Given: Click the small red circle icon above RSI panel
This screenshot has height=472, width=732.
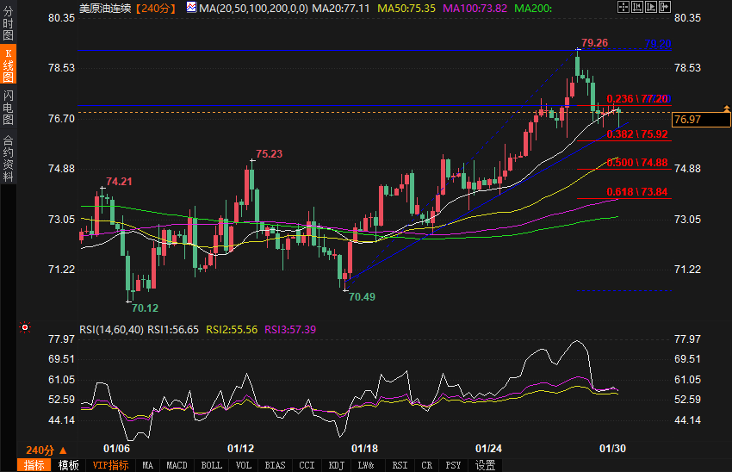Looking at the screenshot, I should click(x=25, y=327).
